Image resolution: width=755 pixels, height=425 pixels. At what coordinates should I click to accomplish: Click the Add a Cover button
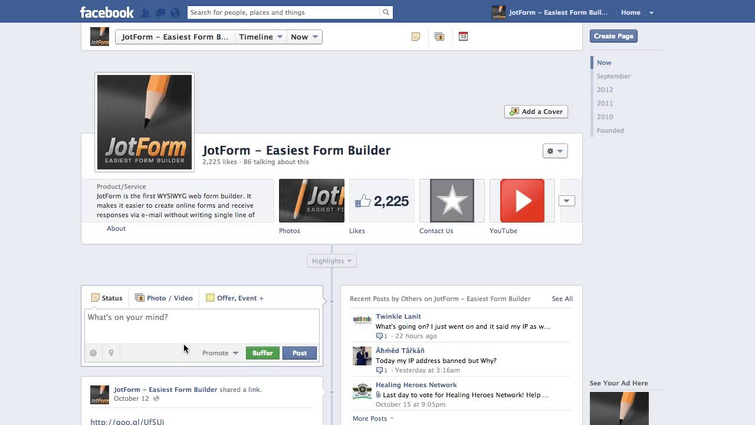click(x=536, y=112)
